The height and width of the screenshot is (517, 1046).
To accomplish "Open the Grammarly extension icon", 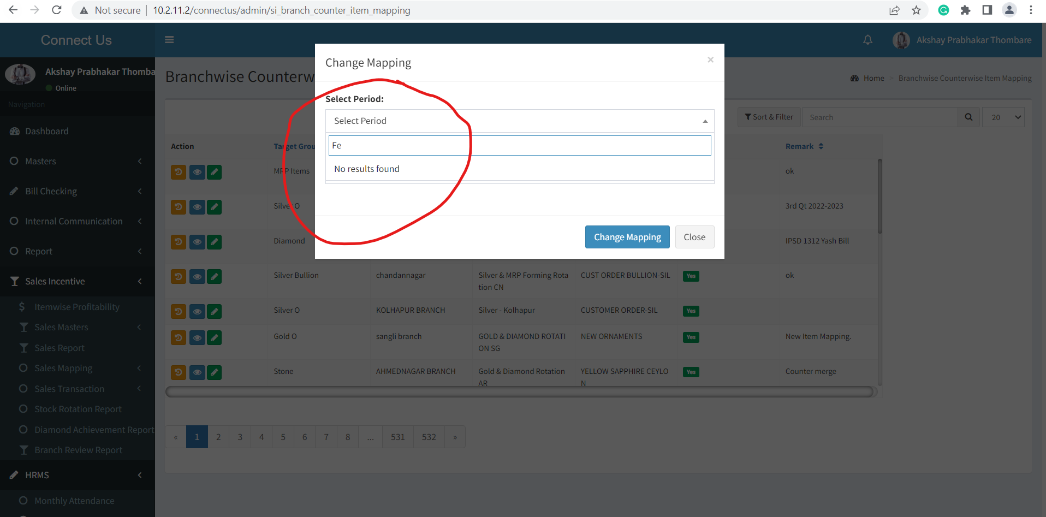I will 943,10.
